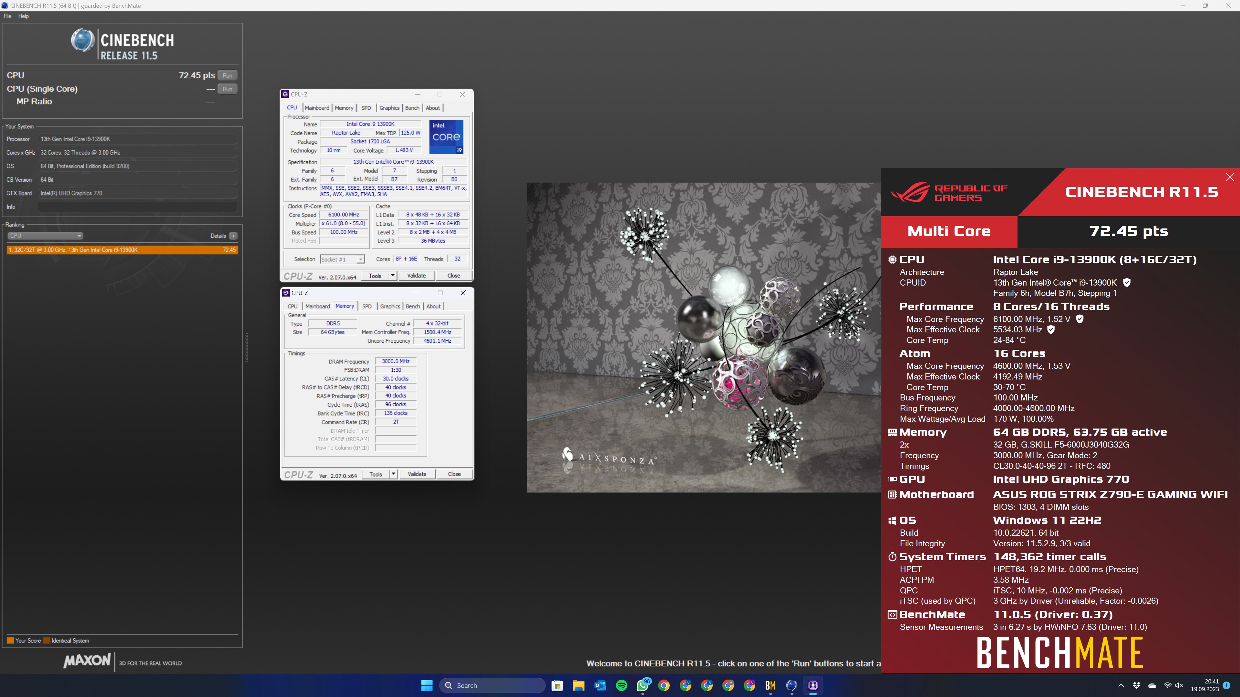
Task: Open the Socket #1 Selection dropdown
Action: tap(342, 259)
